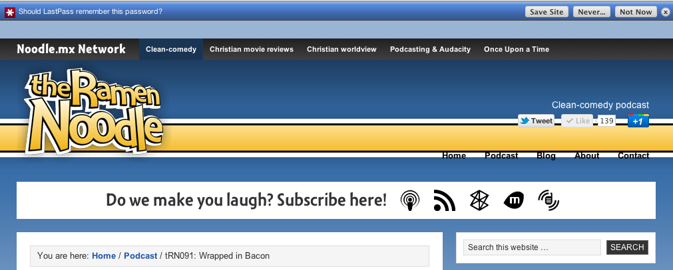Click the LastPass red asterisk icon
Viewport: 673px width, 270px height.
[10, 12]
